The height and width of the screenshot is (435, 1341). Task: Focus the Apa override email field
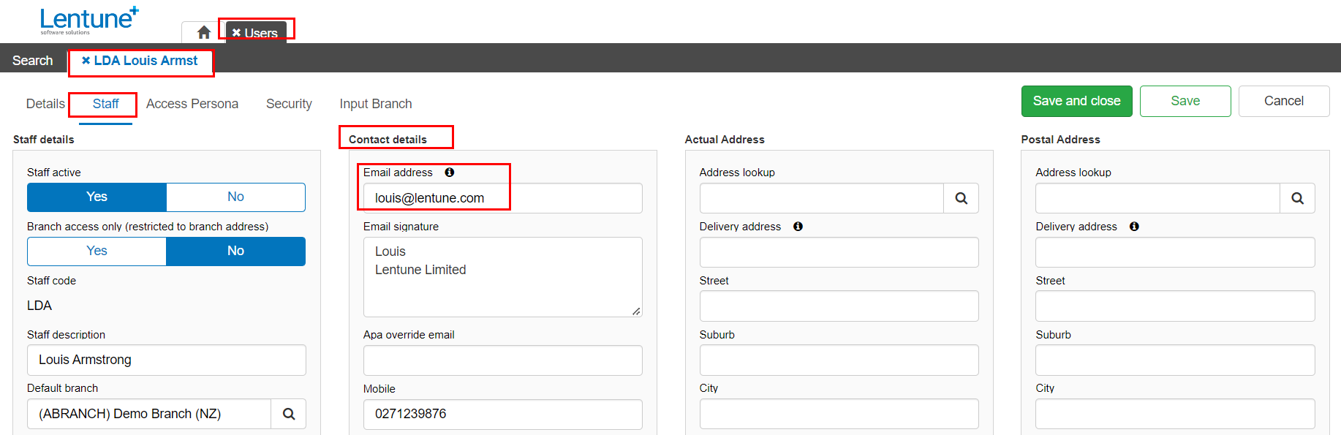(502, 360)
